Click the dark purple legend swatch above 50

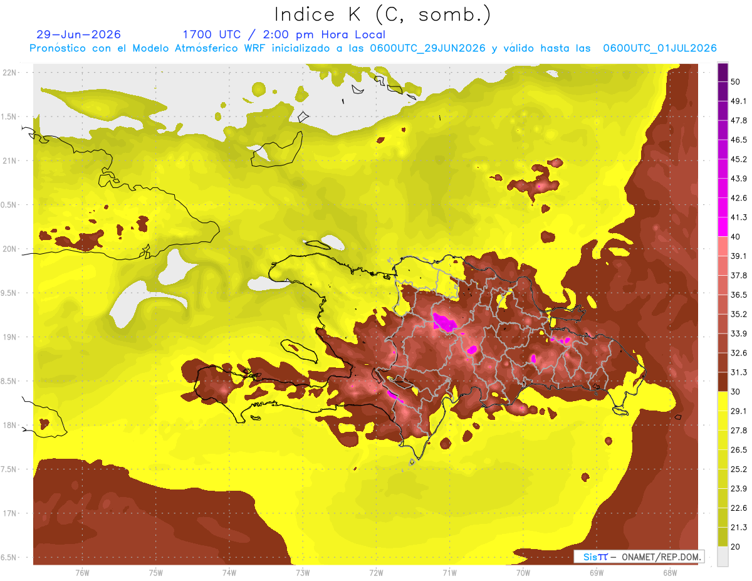coord(723,72)
